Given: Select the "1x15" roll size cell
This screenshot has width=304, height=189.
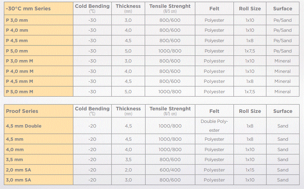Looking at the screenshot, I should click(x=250, y=170).
